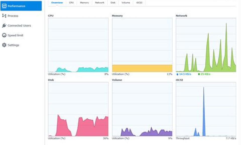Open the Connected Users label
241x145 pixels.
(19, 26)
